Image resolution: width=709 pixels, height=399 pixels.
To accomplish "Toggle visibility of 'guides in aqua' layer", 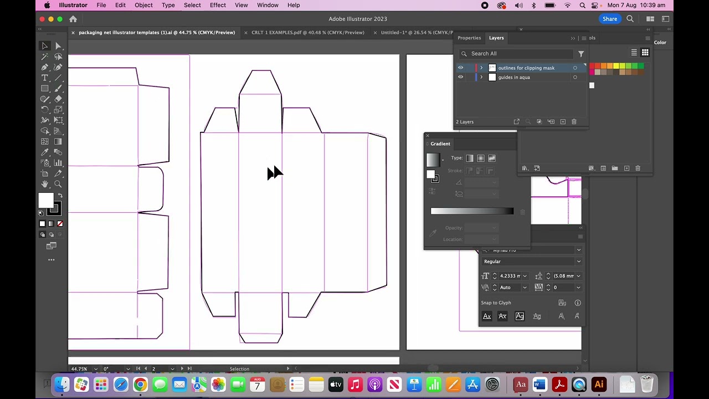I will point(460,77).
